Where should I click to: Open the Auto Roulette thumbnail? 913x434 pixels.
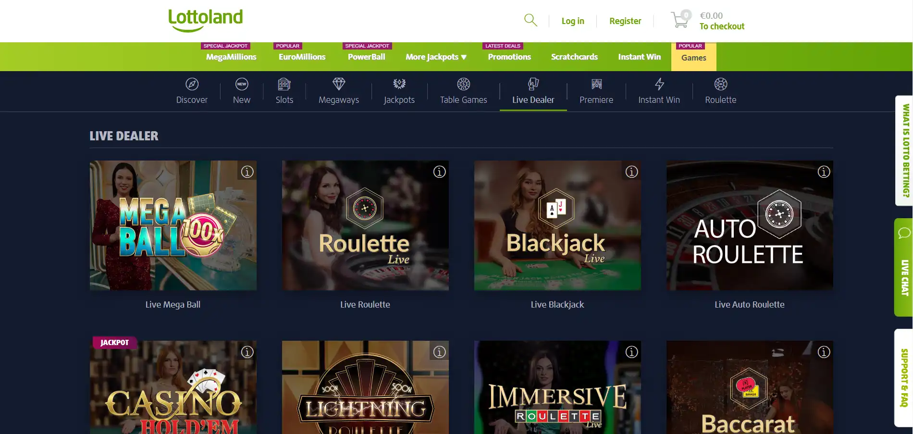(x=750, y=225)
